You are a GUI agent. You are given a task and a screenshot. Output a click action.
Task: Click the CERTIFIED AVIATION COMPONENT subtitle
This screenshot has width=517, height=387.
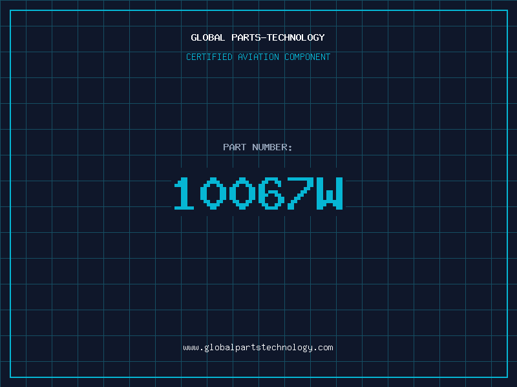pos(258,57)
